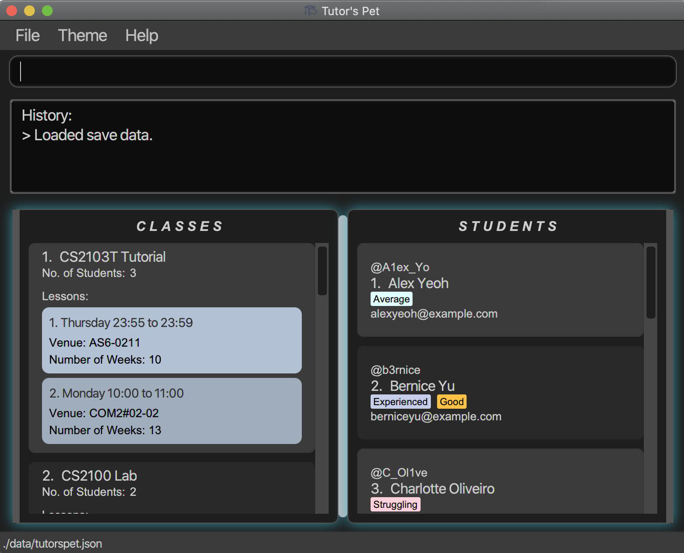Click the berniceyu@example.com email
This screenshot has height=553, width=684.
(436, 416)
